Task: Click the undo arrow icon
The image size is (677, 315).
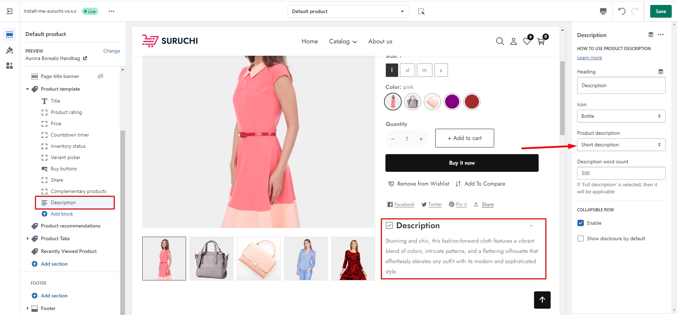Action: click(x=622, y=11)
